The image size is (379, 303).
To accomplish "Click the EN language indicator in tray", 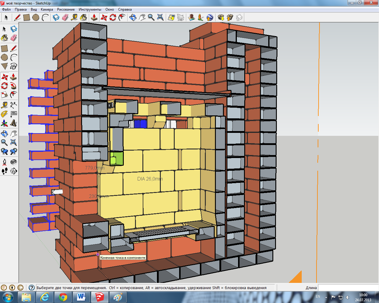I will point(318,296).
